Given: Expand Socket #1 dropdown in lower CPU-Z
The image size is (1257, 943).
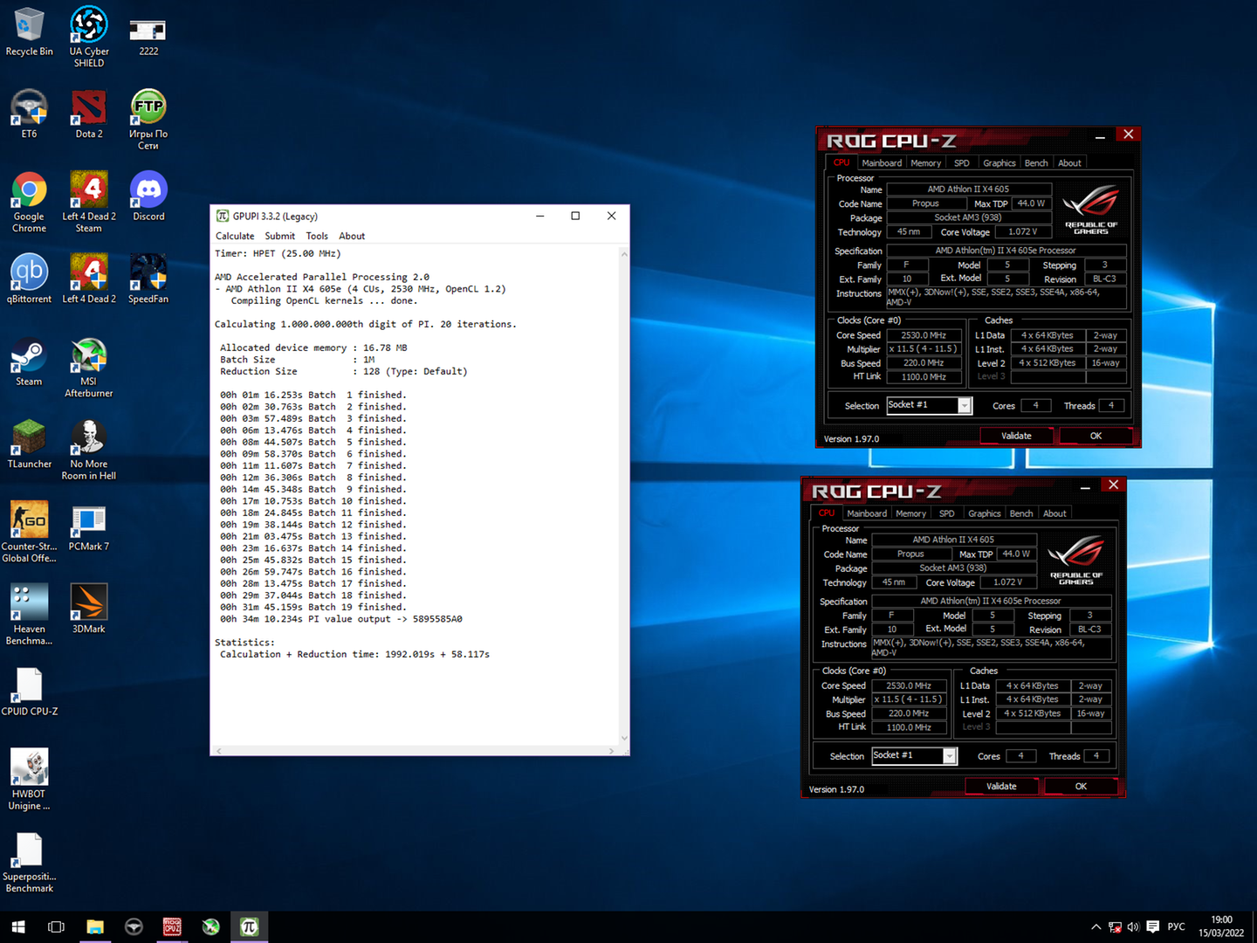Looking at the screenshot, I should click(x=950, y=756).
